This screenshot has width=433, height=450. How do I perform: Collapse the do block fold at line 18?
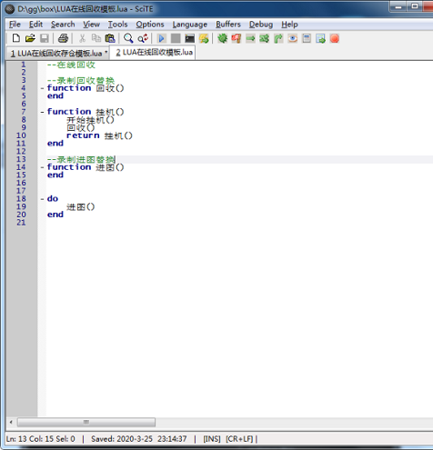tap(43, 199)
